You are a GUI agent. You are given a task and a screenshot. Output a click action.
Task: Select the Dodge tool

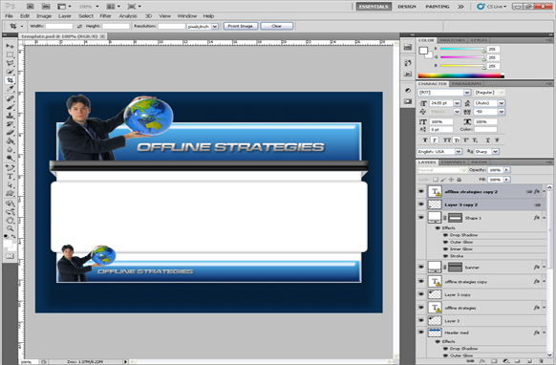click(x=10, y=159)
